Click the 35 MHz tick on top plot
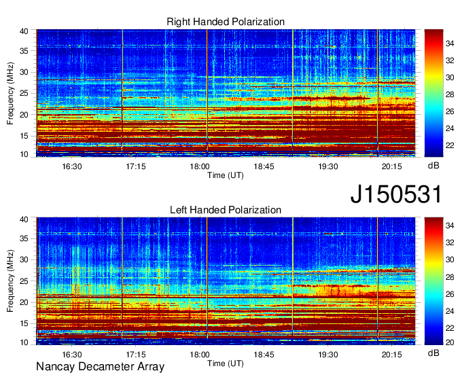 pyautogui.click(x=24, y=51)
